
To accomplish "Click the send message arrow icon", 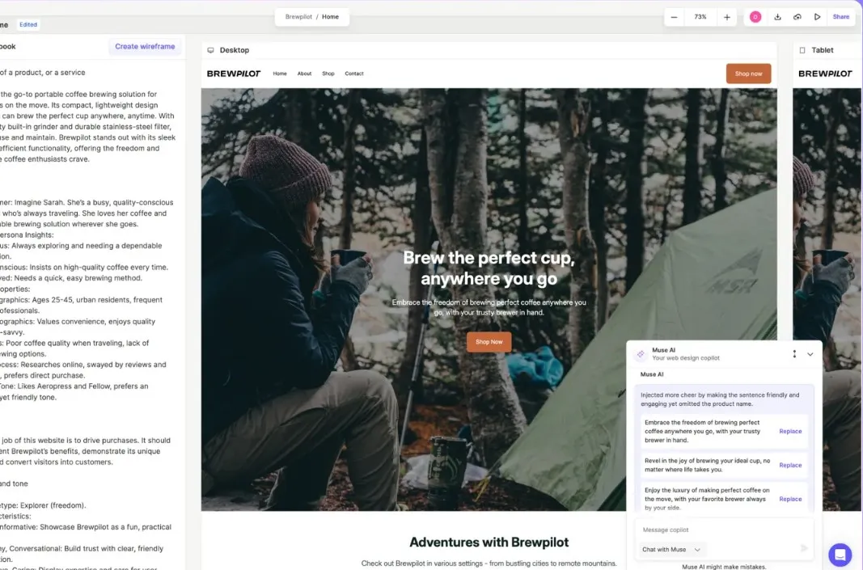I will point(804,548).
